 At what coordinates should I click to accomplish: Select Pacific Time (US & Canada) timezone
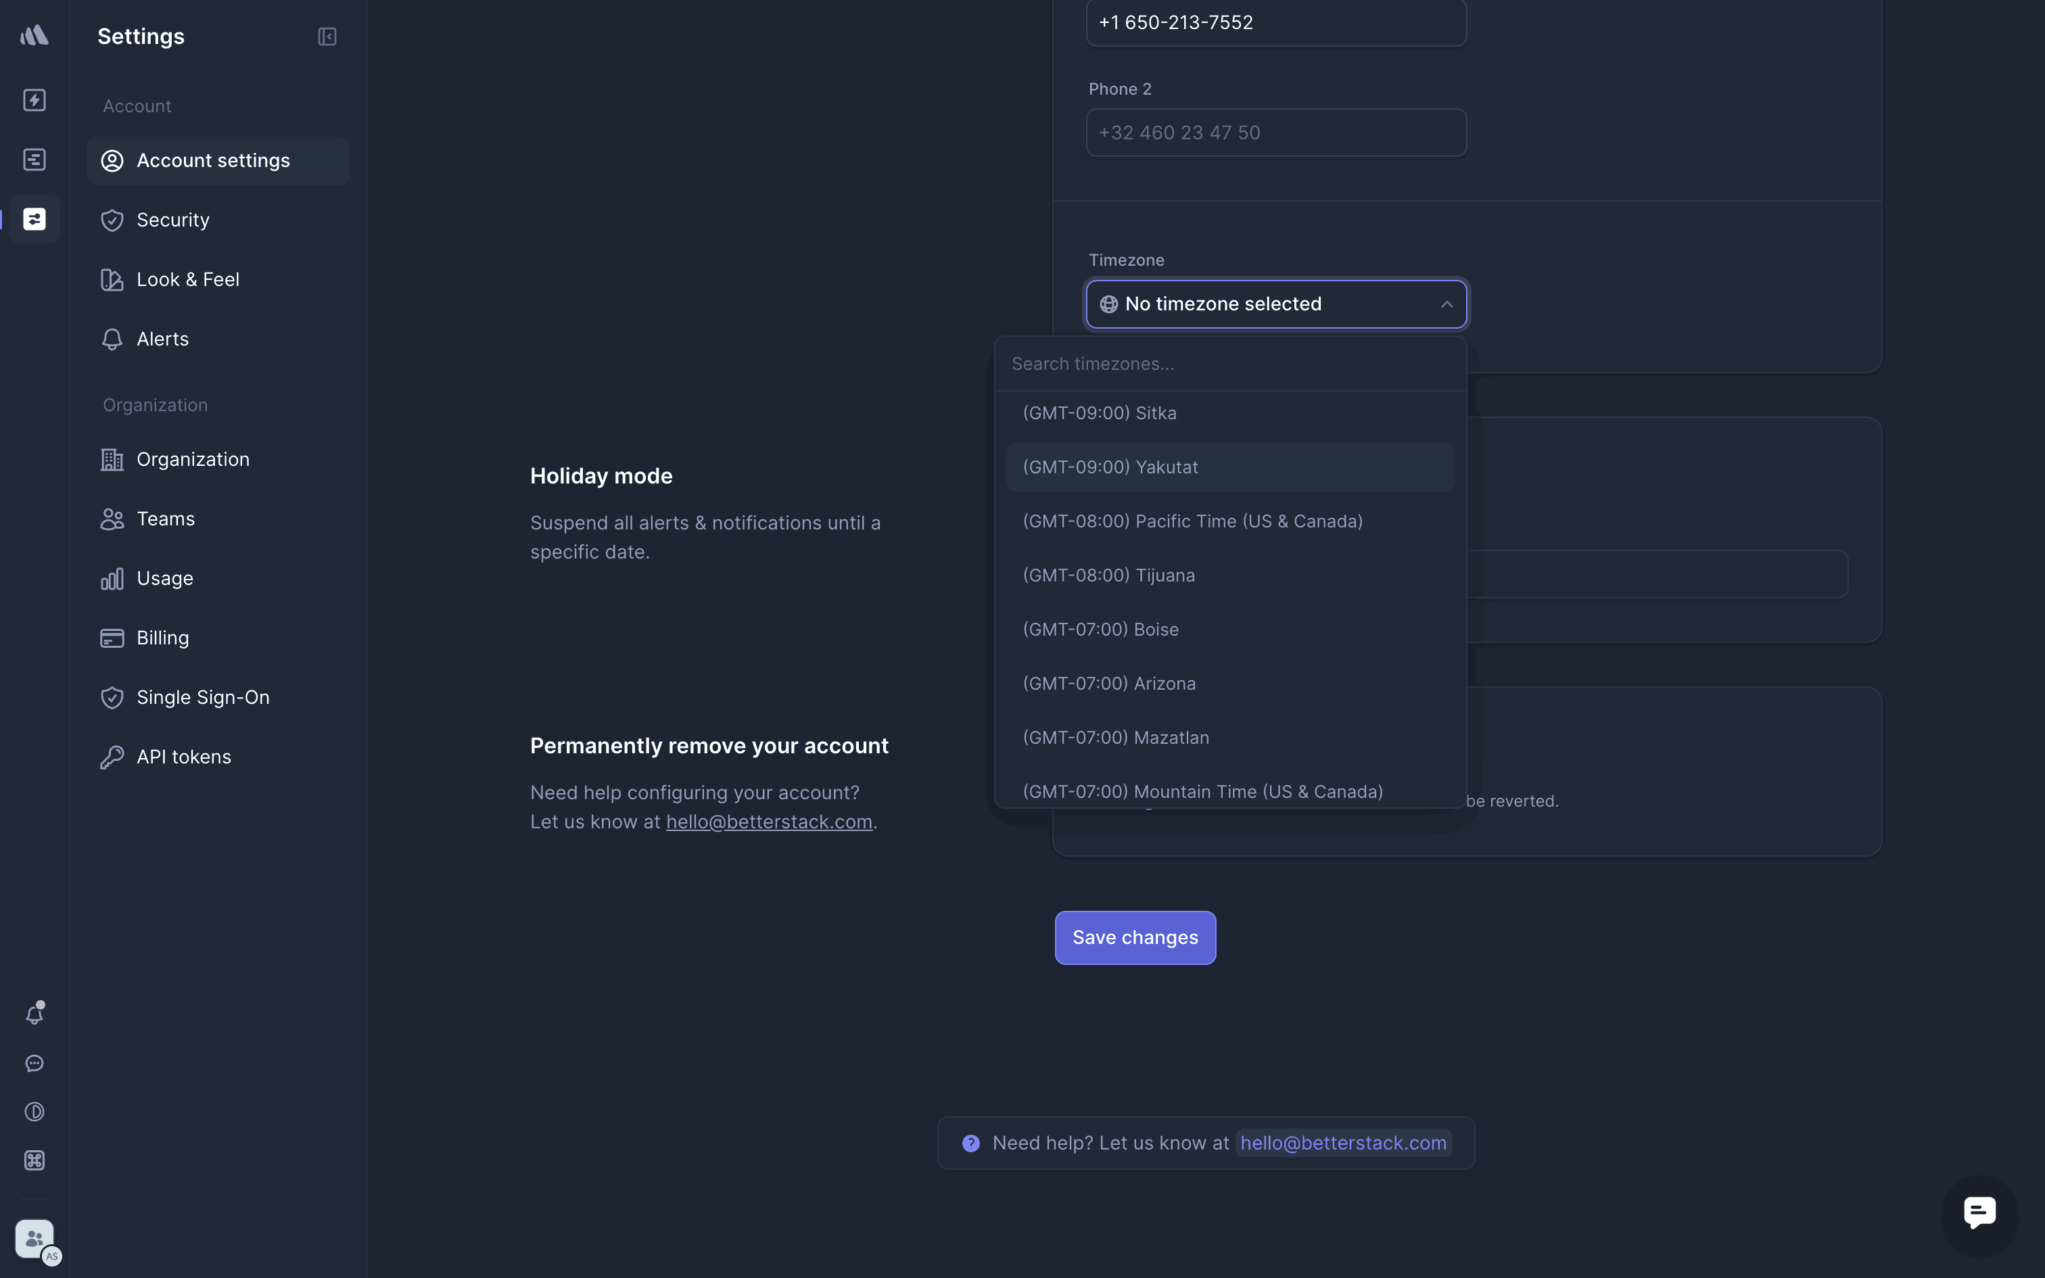click(x=1192, y=521)
